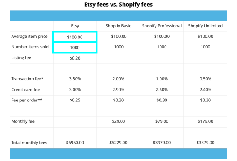
Task: Click Shopify Professional total monthly fees $3979.00
Action: pos(162,143)
